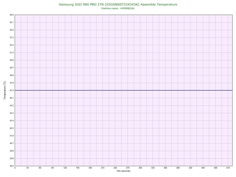Image resolution: width=236 pixels, height=177 pixels.
Task: Pick the 43.4 temperature tick label
Action: tap(12, 121)
